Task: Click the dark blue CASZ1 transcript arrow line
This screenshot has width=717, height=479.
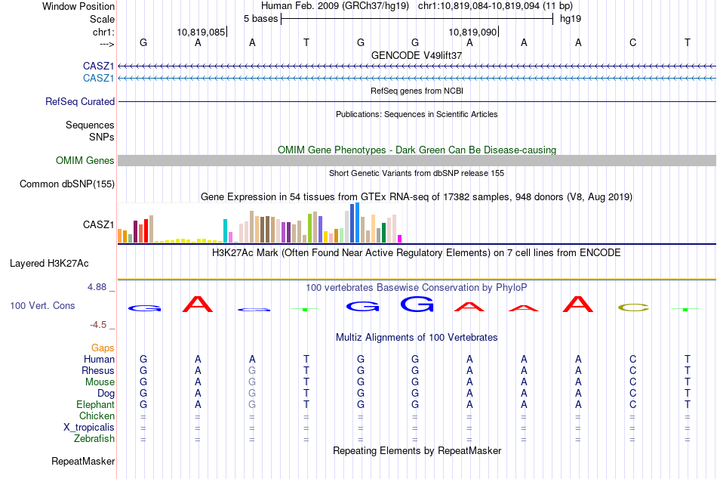Action: (417, 66)
